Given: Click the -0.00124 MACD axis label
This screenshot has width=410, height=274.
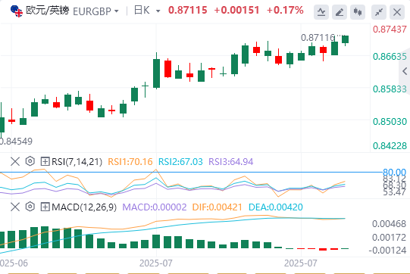Looking at the screenshot, I should pos(387,251).
